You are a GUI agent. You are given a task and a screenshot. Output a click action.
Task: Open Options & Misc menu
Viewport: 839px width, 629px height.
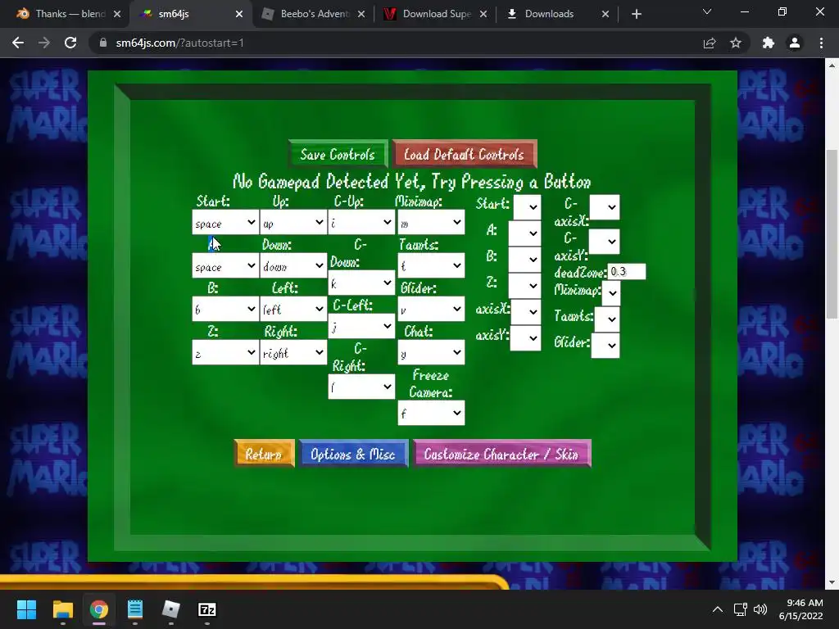(x=353, y=454)
